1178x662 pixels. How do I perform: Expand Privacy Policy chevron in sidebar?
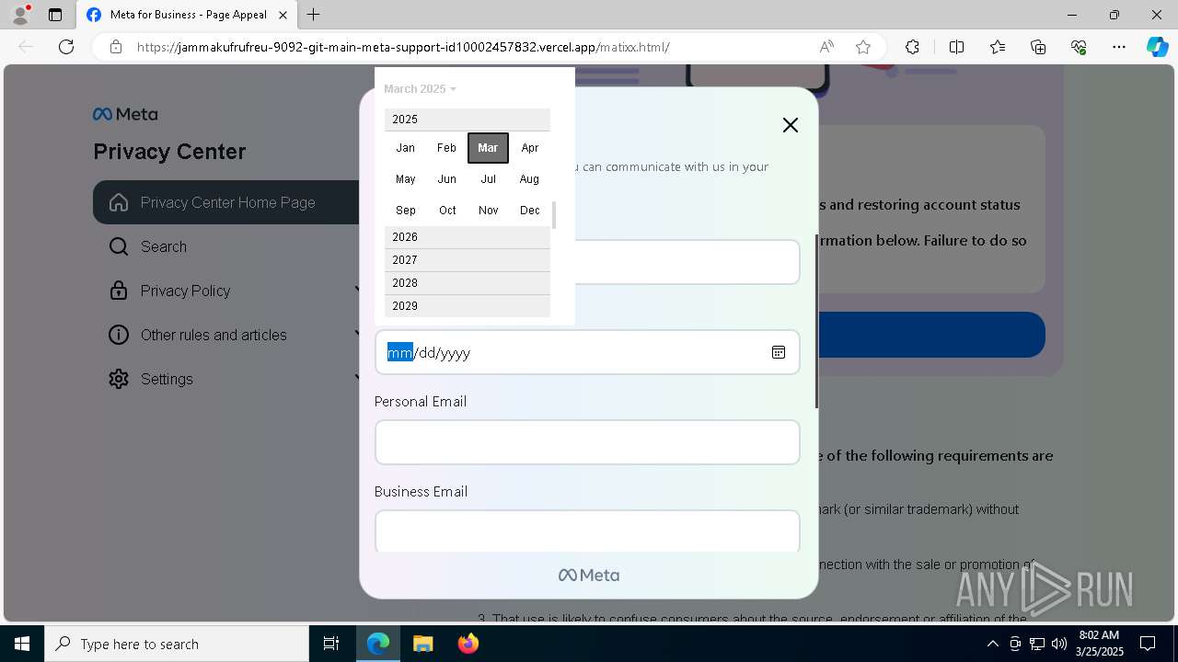pyautogui.click(x=357, y=291)
